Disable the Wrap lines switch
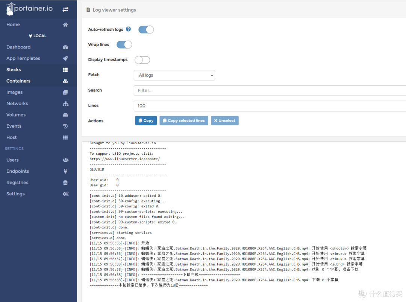406x302 pixels. 124,45
